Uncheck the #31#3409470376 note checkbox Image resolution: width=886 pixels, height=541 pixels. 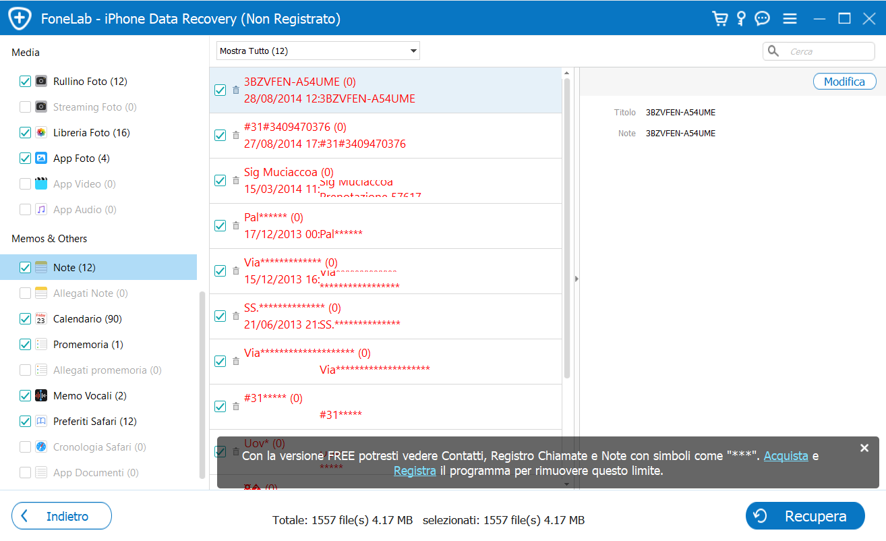[x=220, y=135]
